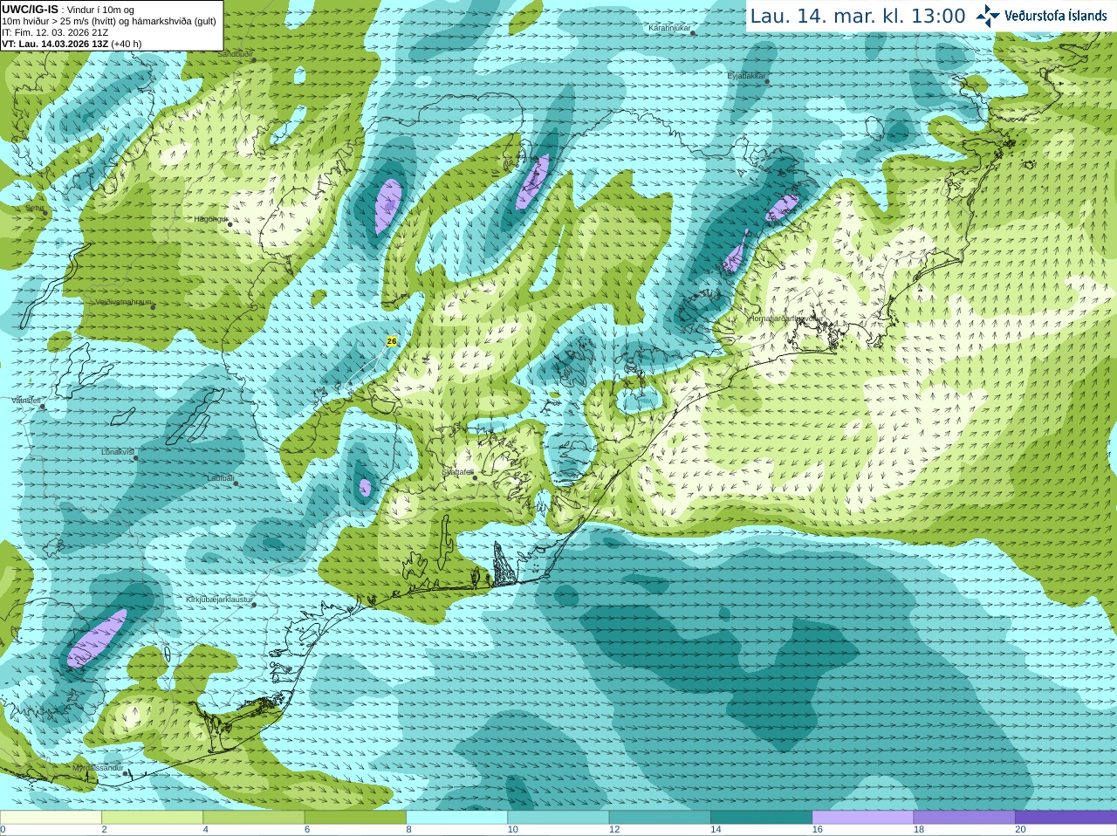Screen dimensions: 1117x836
Task: Click the 'Mýrdalssandur' place label
Action: [98, 768]
